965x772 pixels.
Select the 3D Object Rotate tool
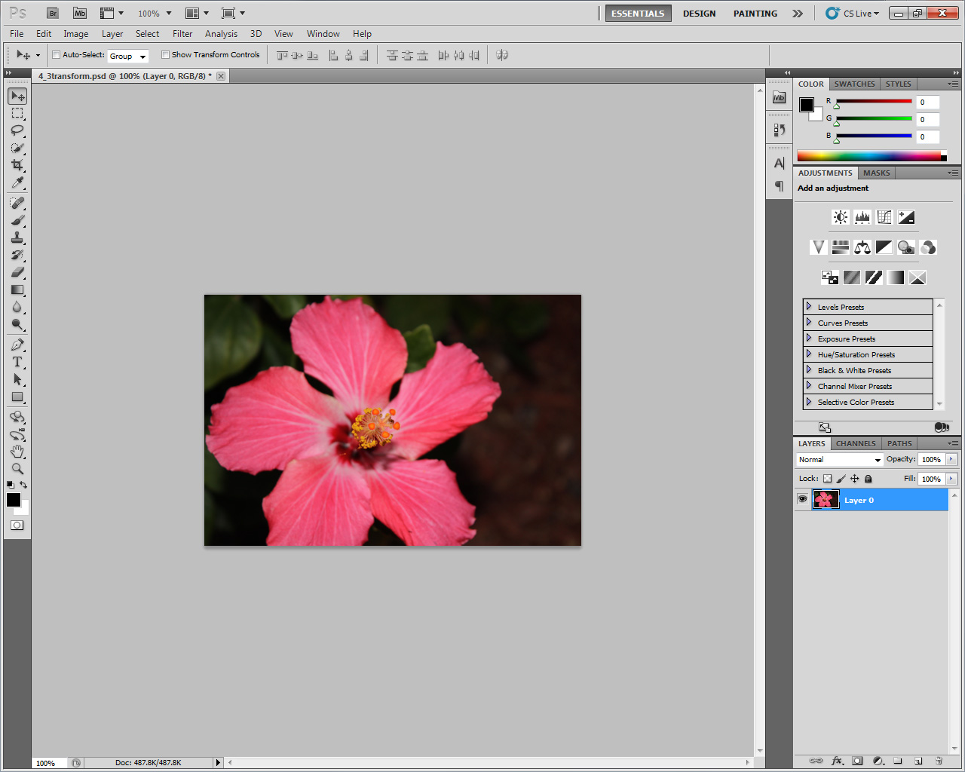[17, 417]
